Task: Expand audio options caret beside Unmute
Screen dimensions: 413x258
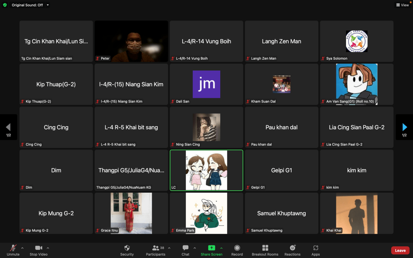Action: pyautogui.click(x=22, y=248)
